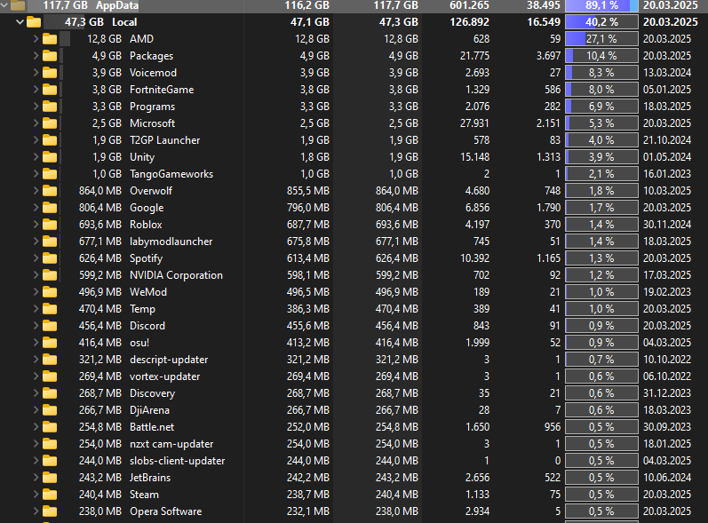Expand the Voicemod folder node
The image size is (708, 523).
click(x=36, y=73)
